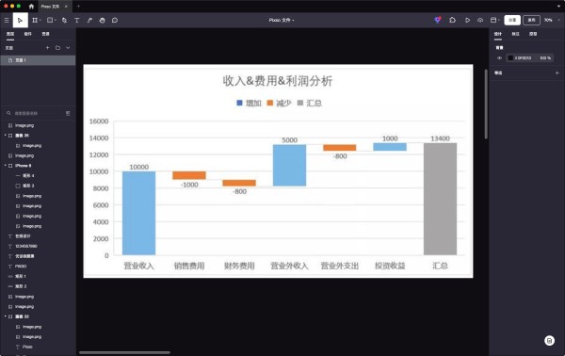
Task: Collapse the pages list chevron
Action: [68, 48]
